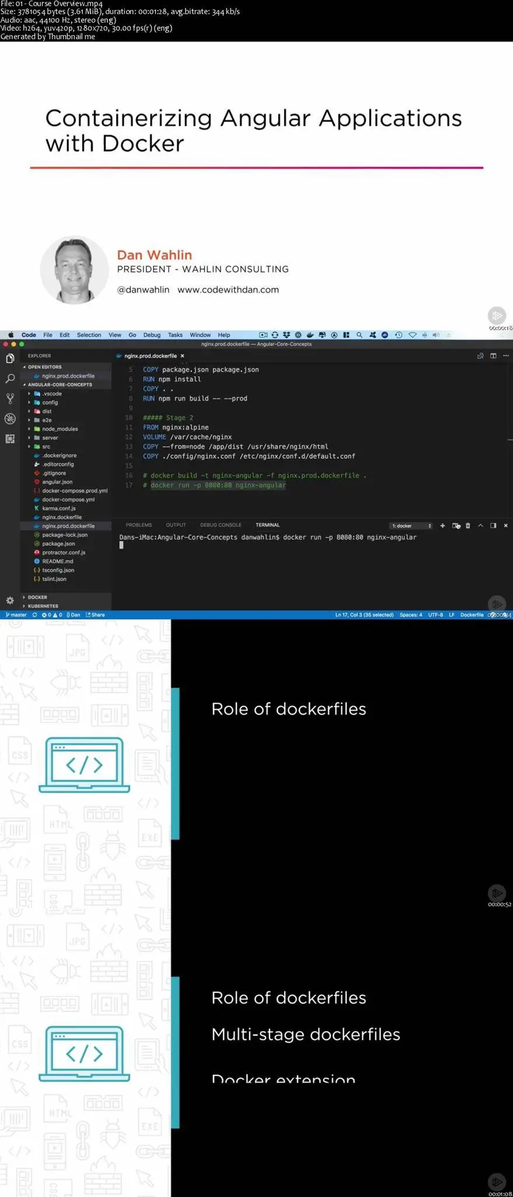Click the www.codewithdan.com link on the title slide
513x1197 pixels.
(228, 290)
